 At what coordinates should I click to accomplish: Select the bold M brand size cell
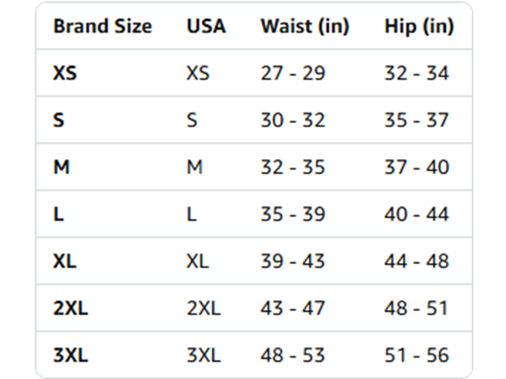[61, 168]
